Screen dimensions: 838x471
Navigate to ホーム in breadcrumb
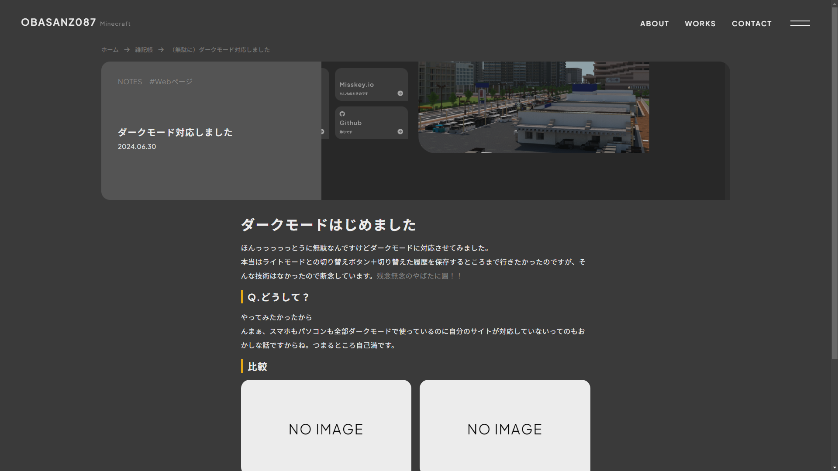(x=110, y=50)
